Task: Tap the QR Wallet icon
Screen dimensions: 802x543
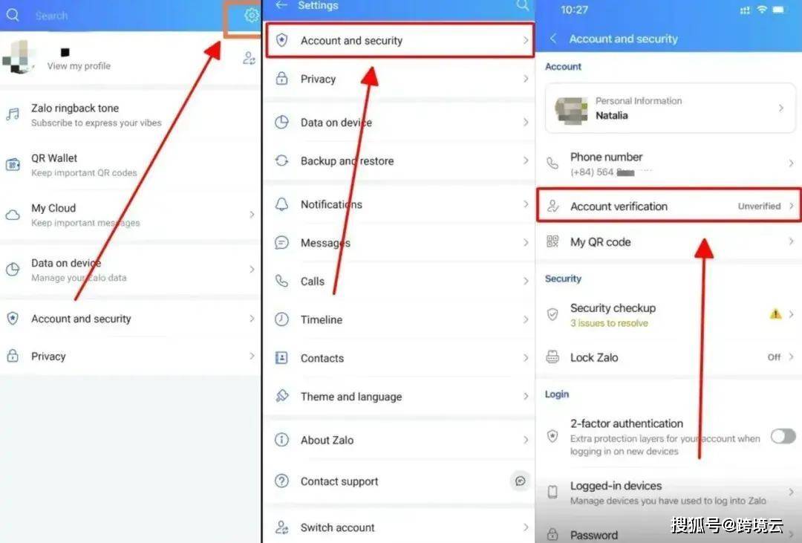Action: coord(13,165)
